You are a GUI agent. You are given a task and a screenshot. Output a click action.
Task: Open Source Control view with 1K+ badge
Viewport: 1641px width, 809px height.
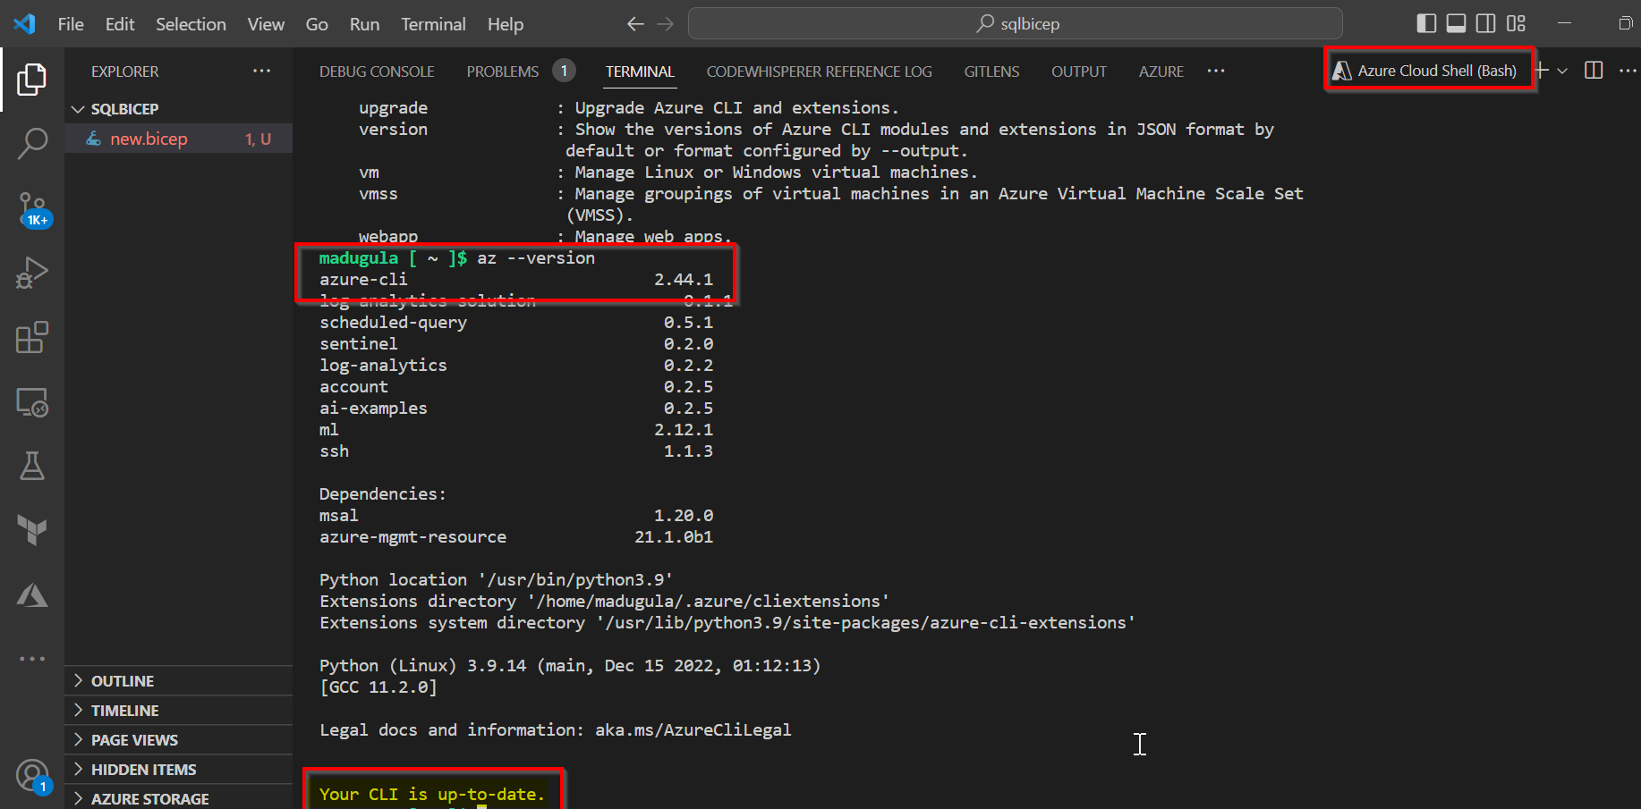pos(32,210)
